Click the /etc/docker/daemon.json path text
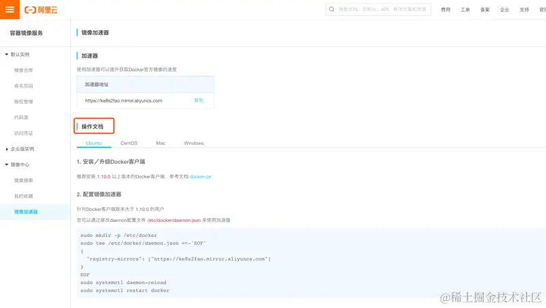 pos(174,220)
